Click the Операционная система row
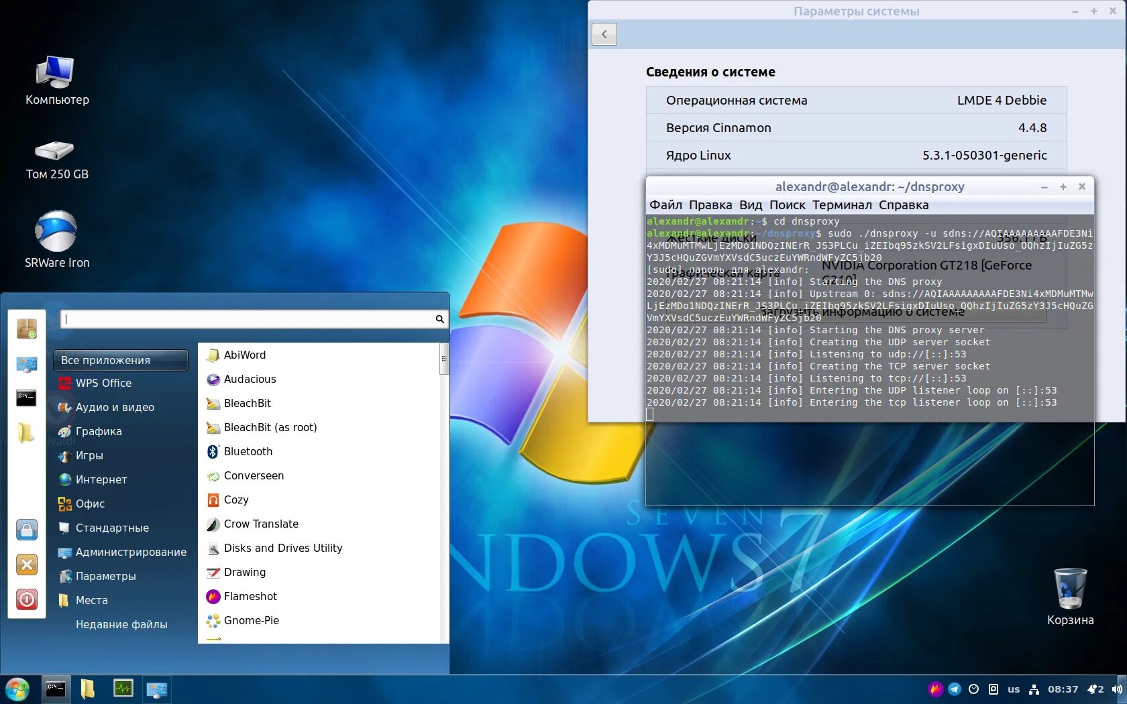1127x704 pixels. click(856, 100)
